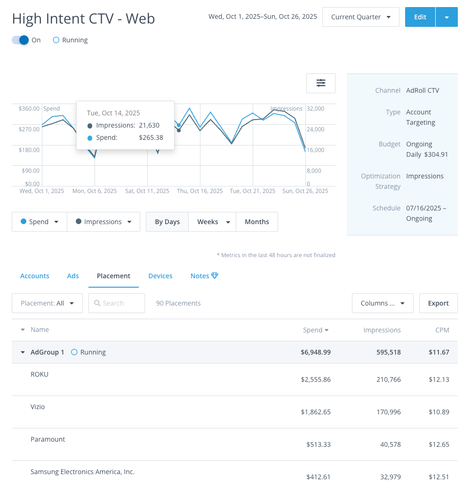
Task: Open the chart filter settings icon
Action: click(320, 83)
